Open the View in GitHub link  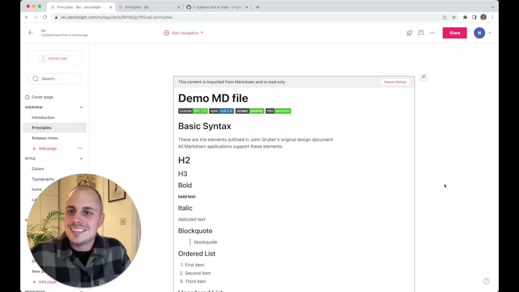(x=395, y=82)
